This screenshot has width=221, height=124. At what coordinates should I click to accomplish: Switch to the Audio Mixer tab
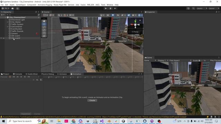[32, 74]
